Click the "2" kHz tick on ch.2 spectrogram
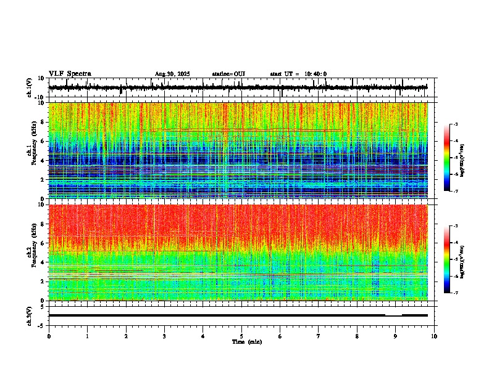The image size is (489, 377). tap(43, 282)
